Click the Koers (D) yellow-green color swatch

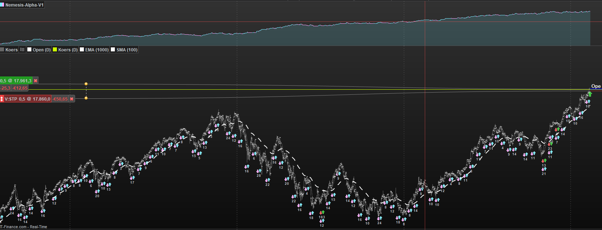pyautogui.click(x=55, y=50)
